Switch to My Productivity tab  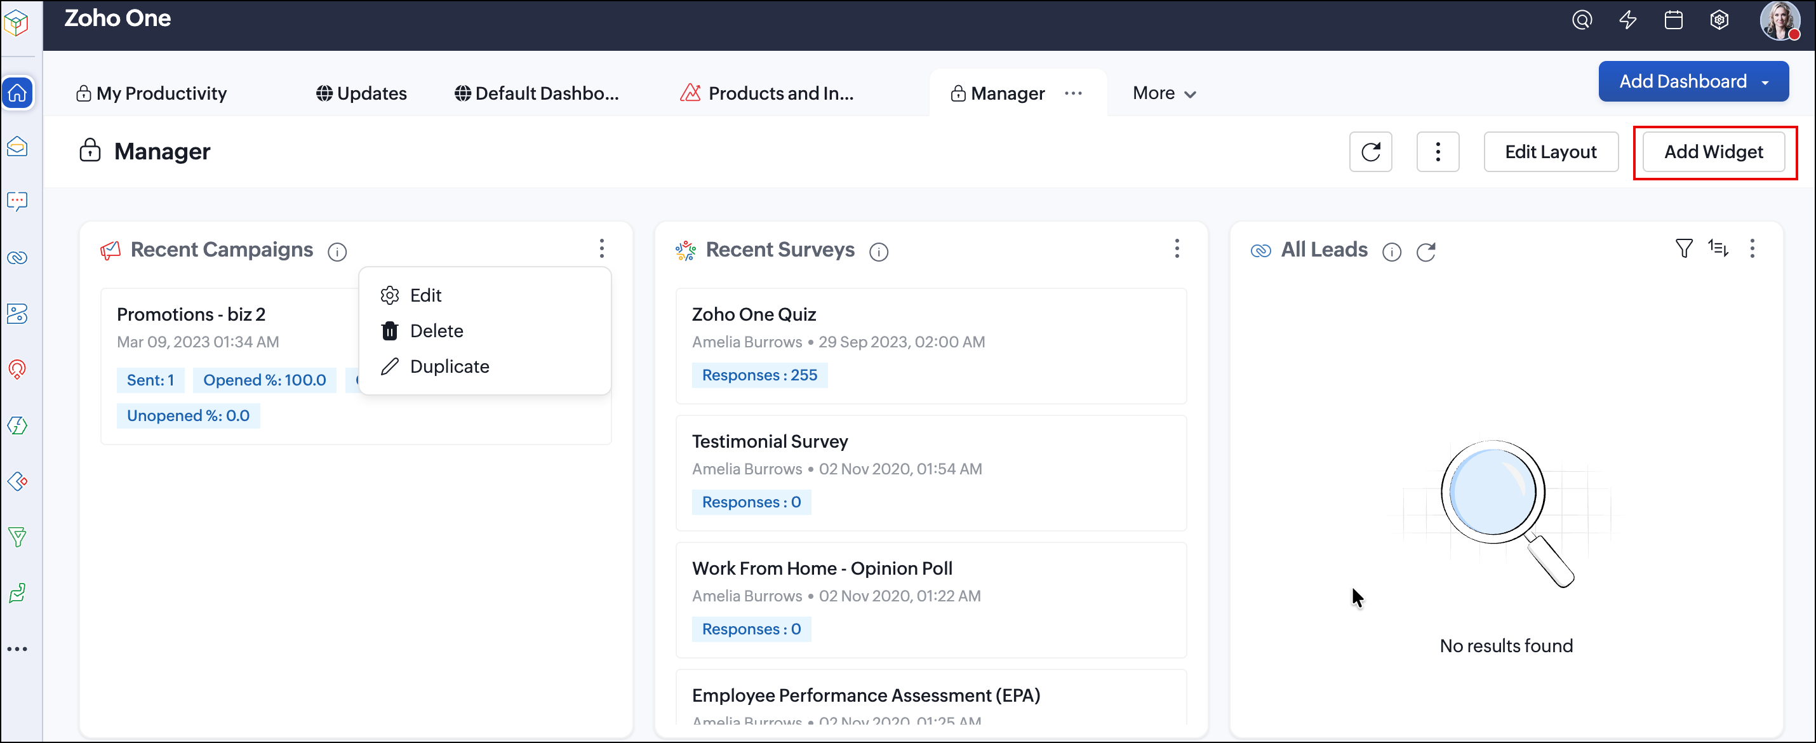point(152,93)
